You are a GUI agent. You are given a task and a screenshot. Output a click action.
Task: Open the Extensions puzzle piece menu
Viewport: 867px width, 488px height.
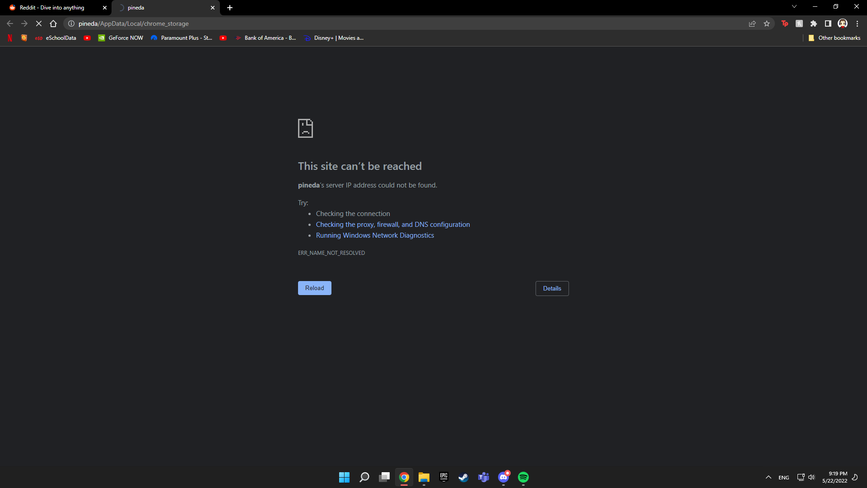point(814,23)
